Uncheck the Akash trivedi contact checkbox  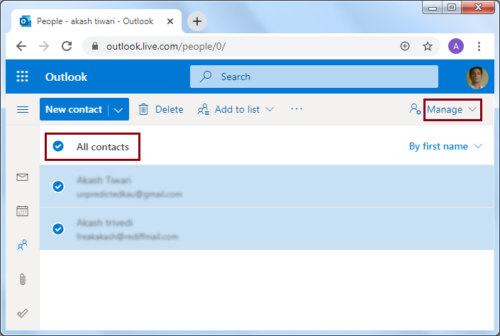58,229
